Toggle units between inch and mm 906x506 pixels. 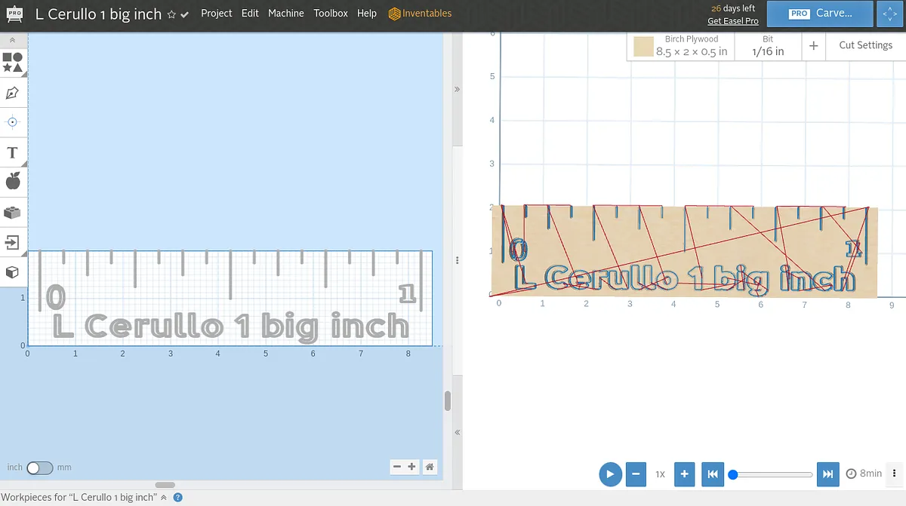[39, 468]
